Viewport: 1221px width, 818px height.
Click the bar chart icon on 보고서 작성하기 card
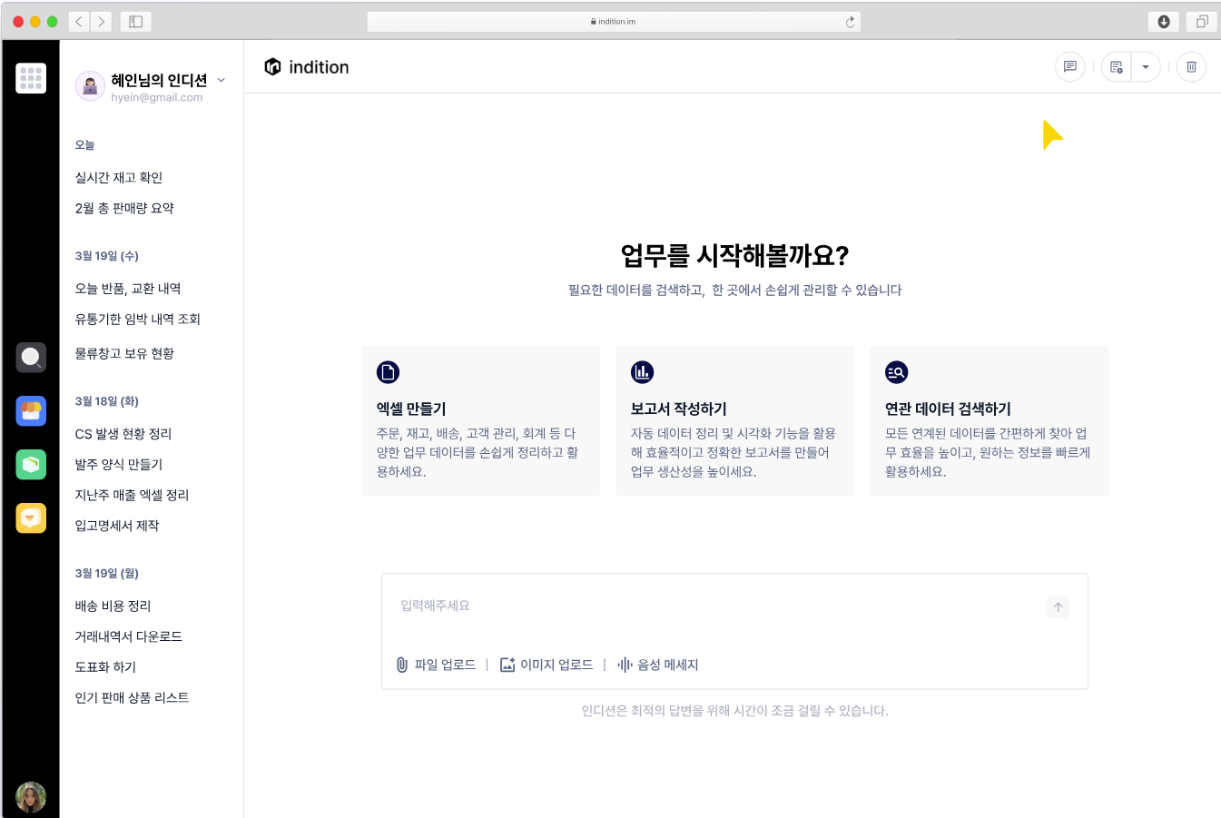[x=643, y=372]
